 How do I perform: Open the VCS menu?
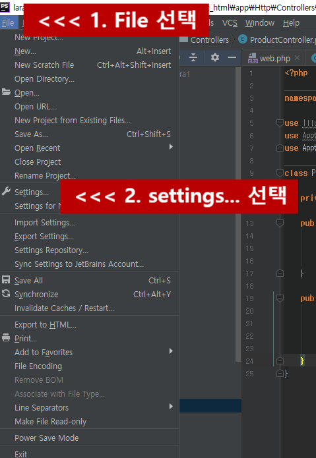[230, 23]
